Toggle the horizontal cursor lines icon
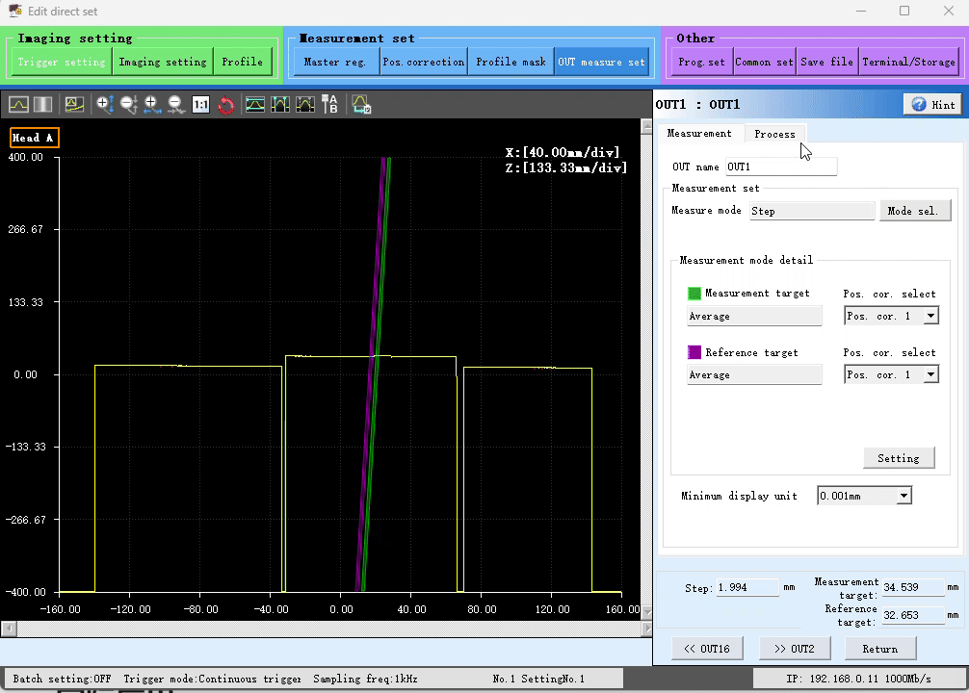This screenshot has width=969, height=693. [x=254, y=104]
